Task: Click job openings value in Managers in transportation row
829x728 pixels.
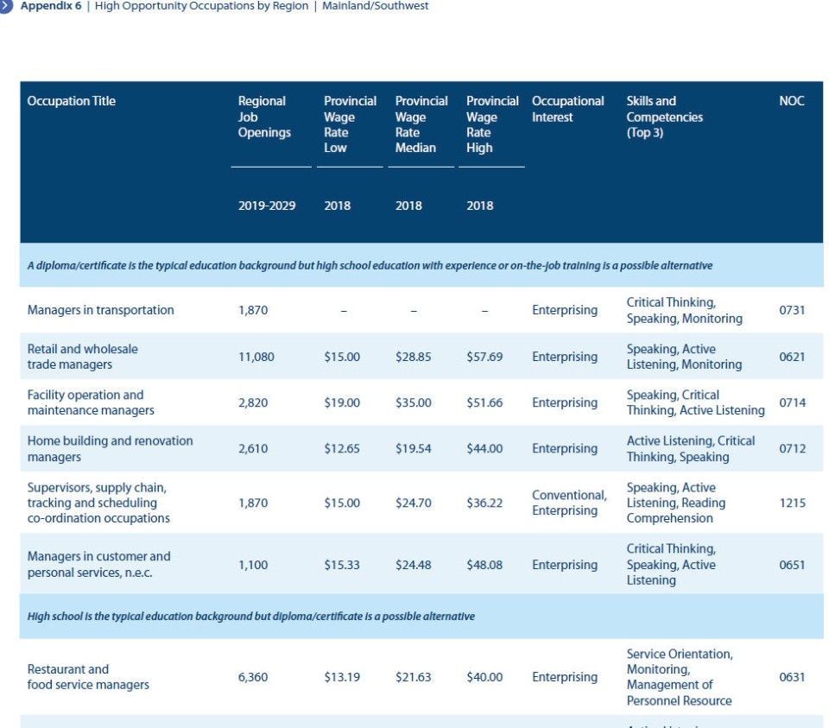Action: click(x=253, y=310)
